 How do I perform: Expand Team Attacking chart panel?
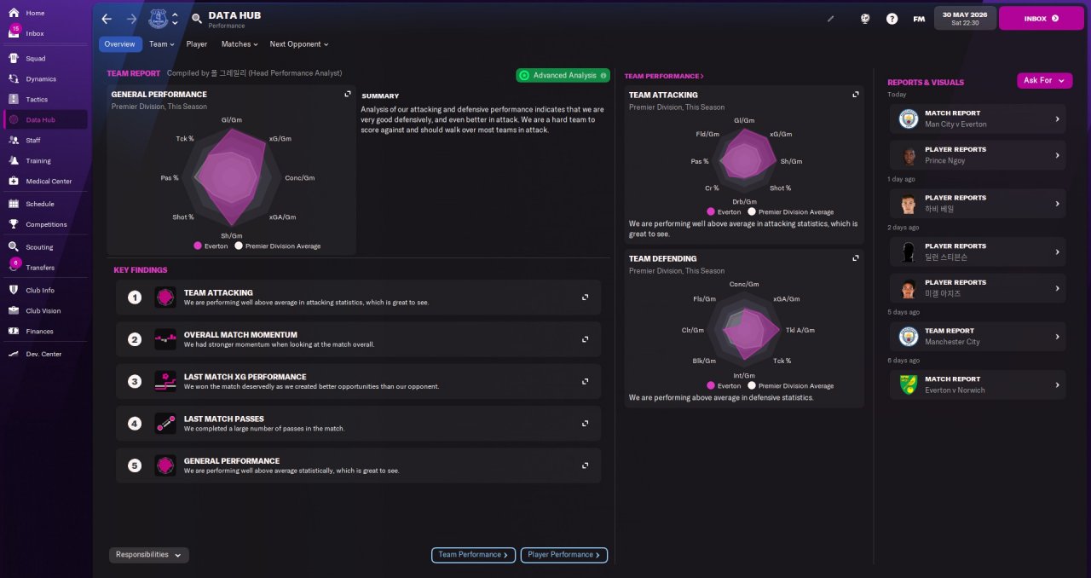pyautogui.click(x=855, y=95)
